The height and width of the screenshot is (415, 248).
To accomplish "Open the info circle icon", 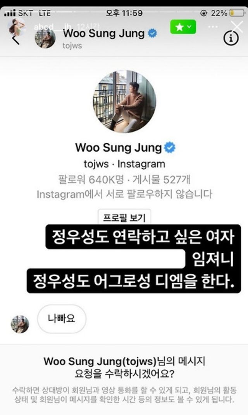I will coord(231,38).
